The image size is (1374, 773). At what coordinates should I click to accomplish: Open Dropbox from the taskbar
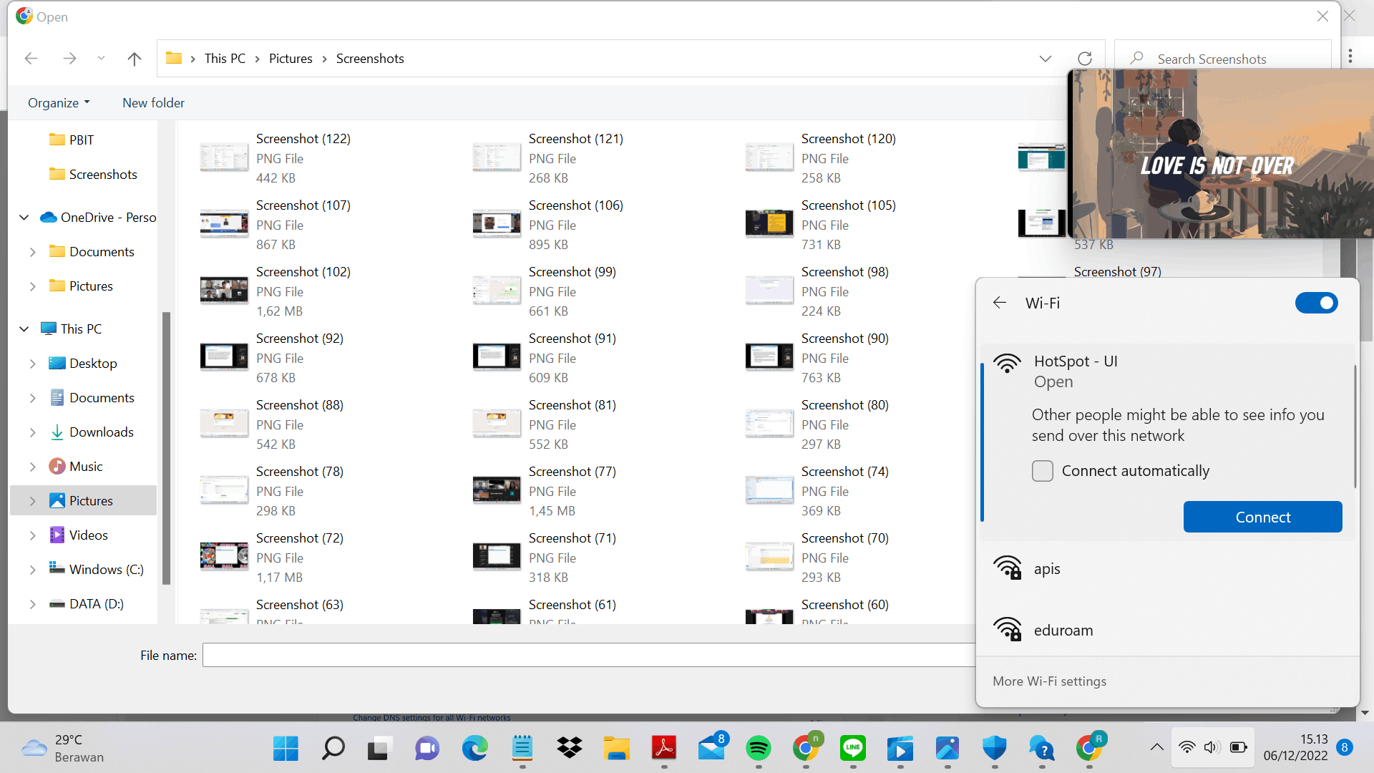tap(569, 749)
